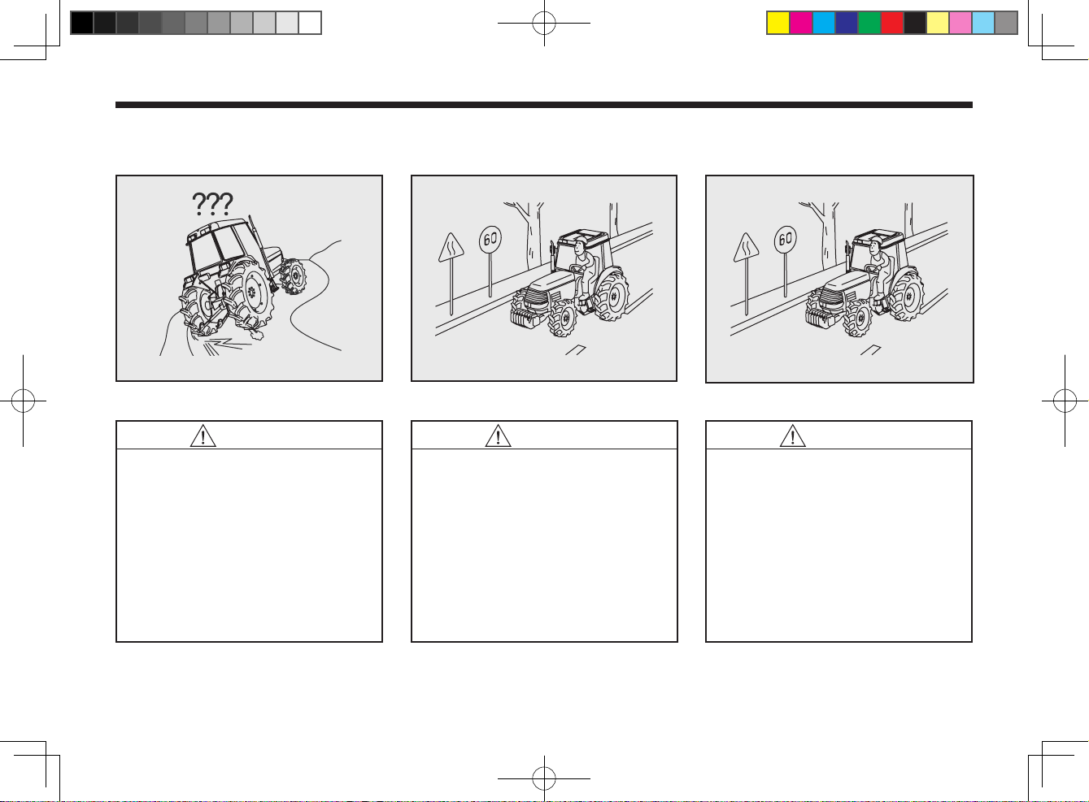Click the ??? marks above the tipping tractor
This screenshot has height=802, width=1089.
[x=213, y=203]
